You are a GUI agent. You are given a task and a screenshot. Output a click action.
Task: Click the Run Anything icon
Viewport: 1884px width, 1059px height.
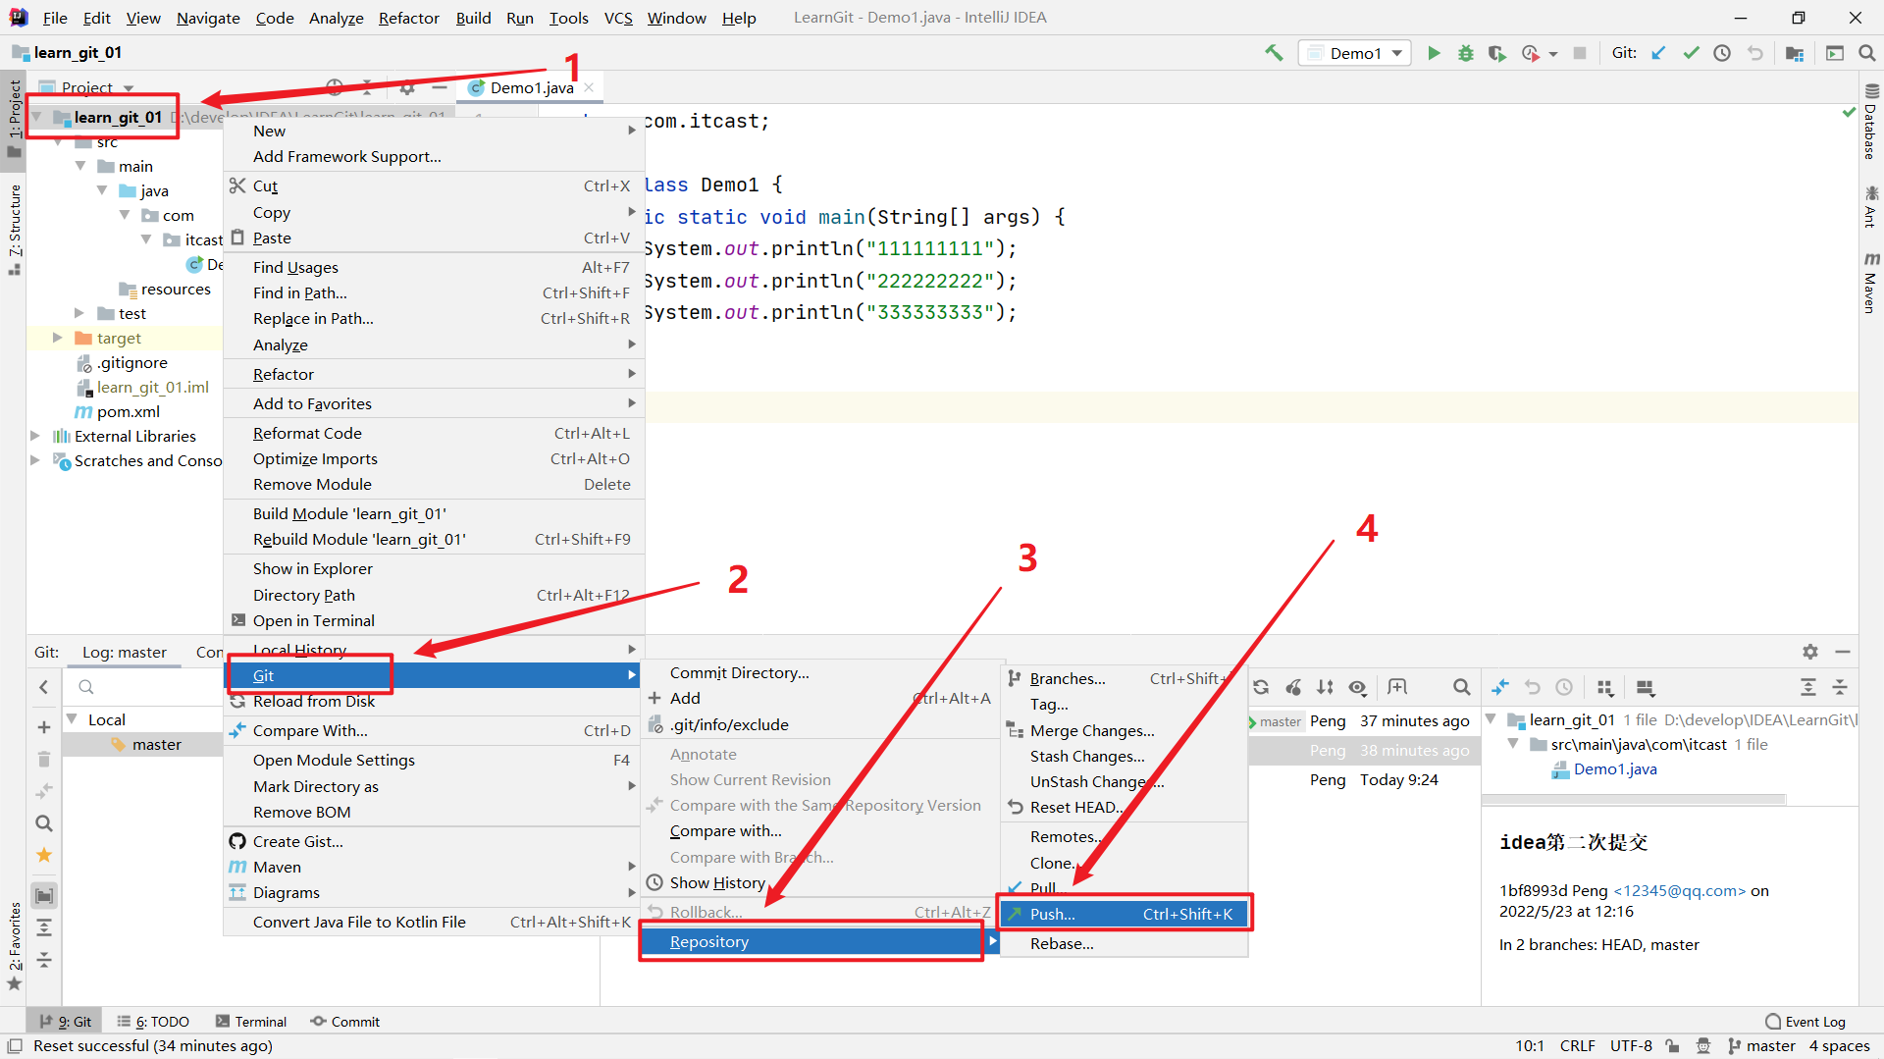[x=1835, y=53]
